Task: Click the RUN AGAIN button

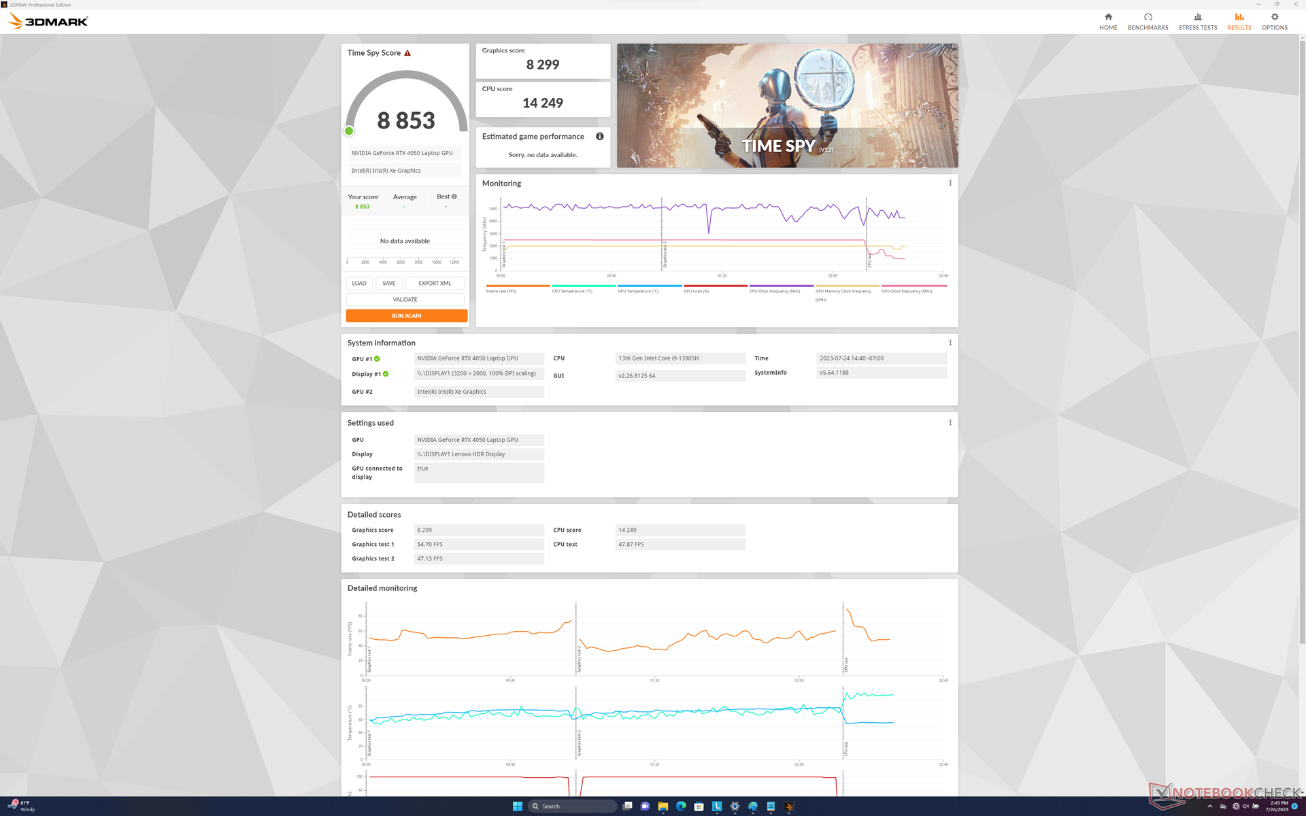Action: (x=407, y=316)
